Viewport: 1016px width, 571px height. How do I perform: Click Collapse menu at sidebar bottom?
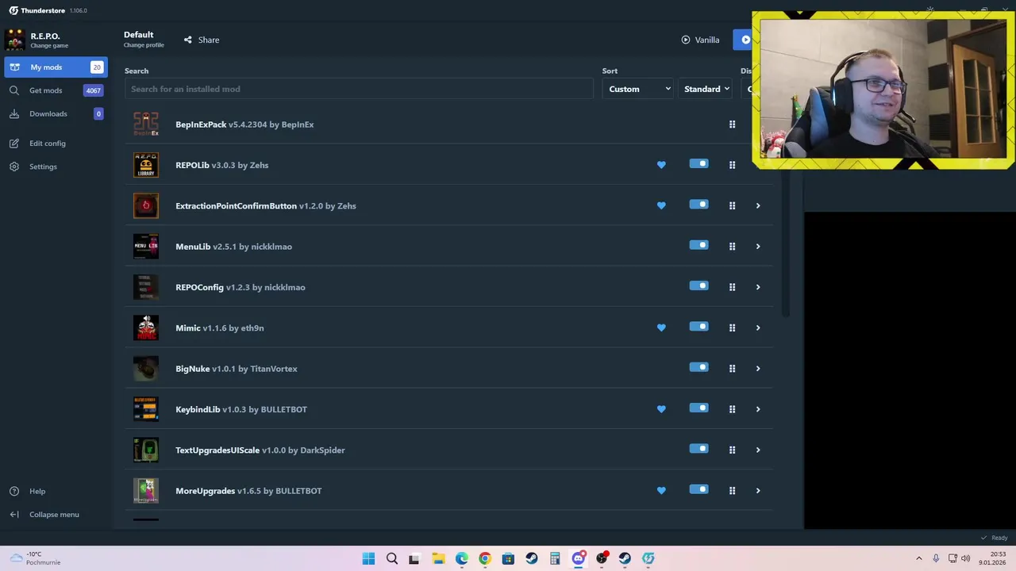[54, 515]
